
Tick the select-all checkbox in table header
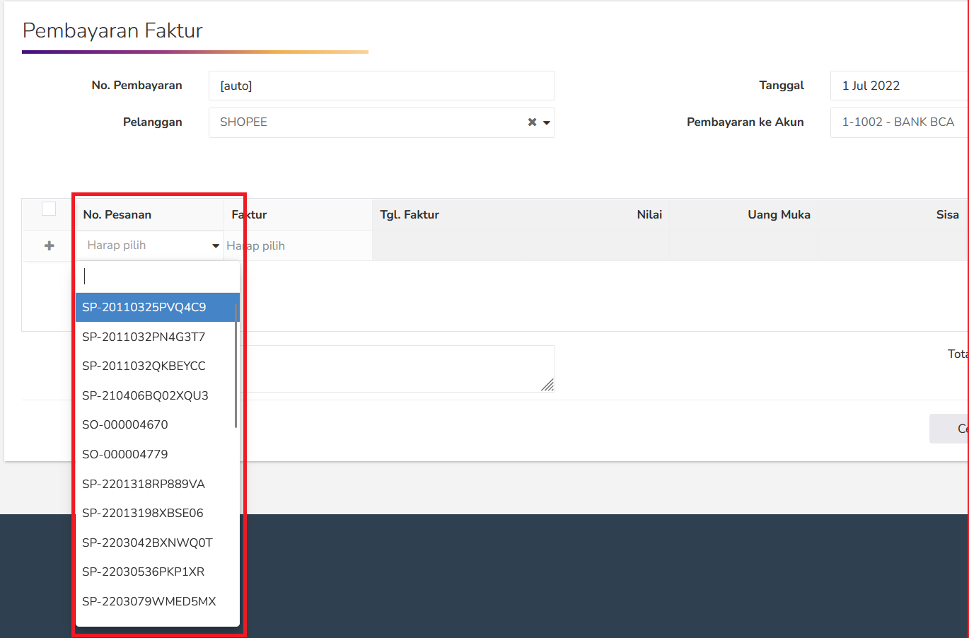click(49, 209)
